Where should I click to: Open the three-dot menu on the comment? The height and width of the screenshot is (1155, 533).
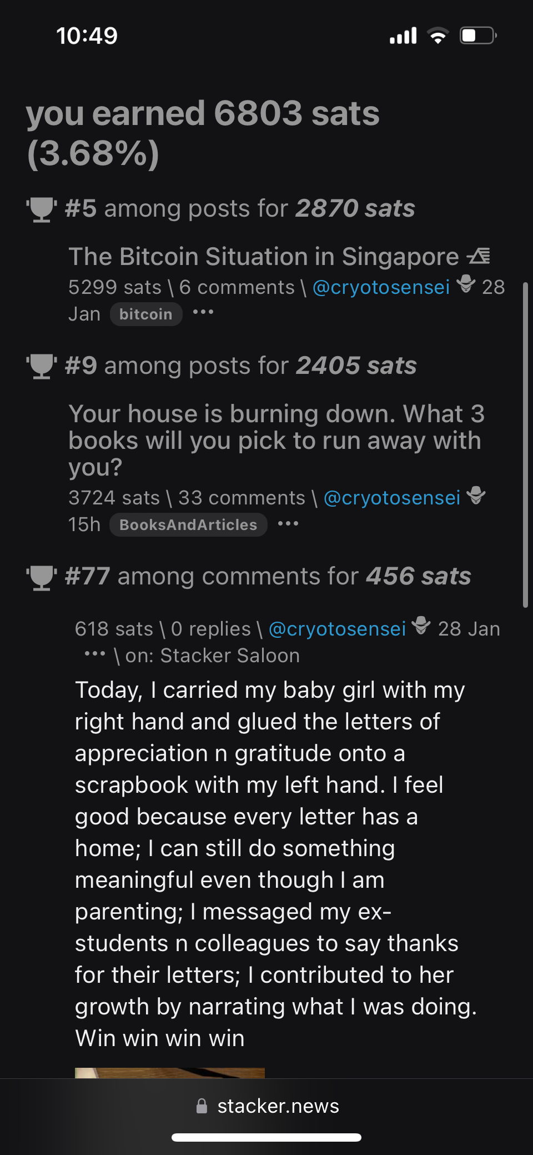coord(94,654)
